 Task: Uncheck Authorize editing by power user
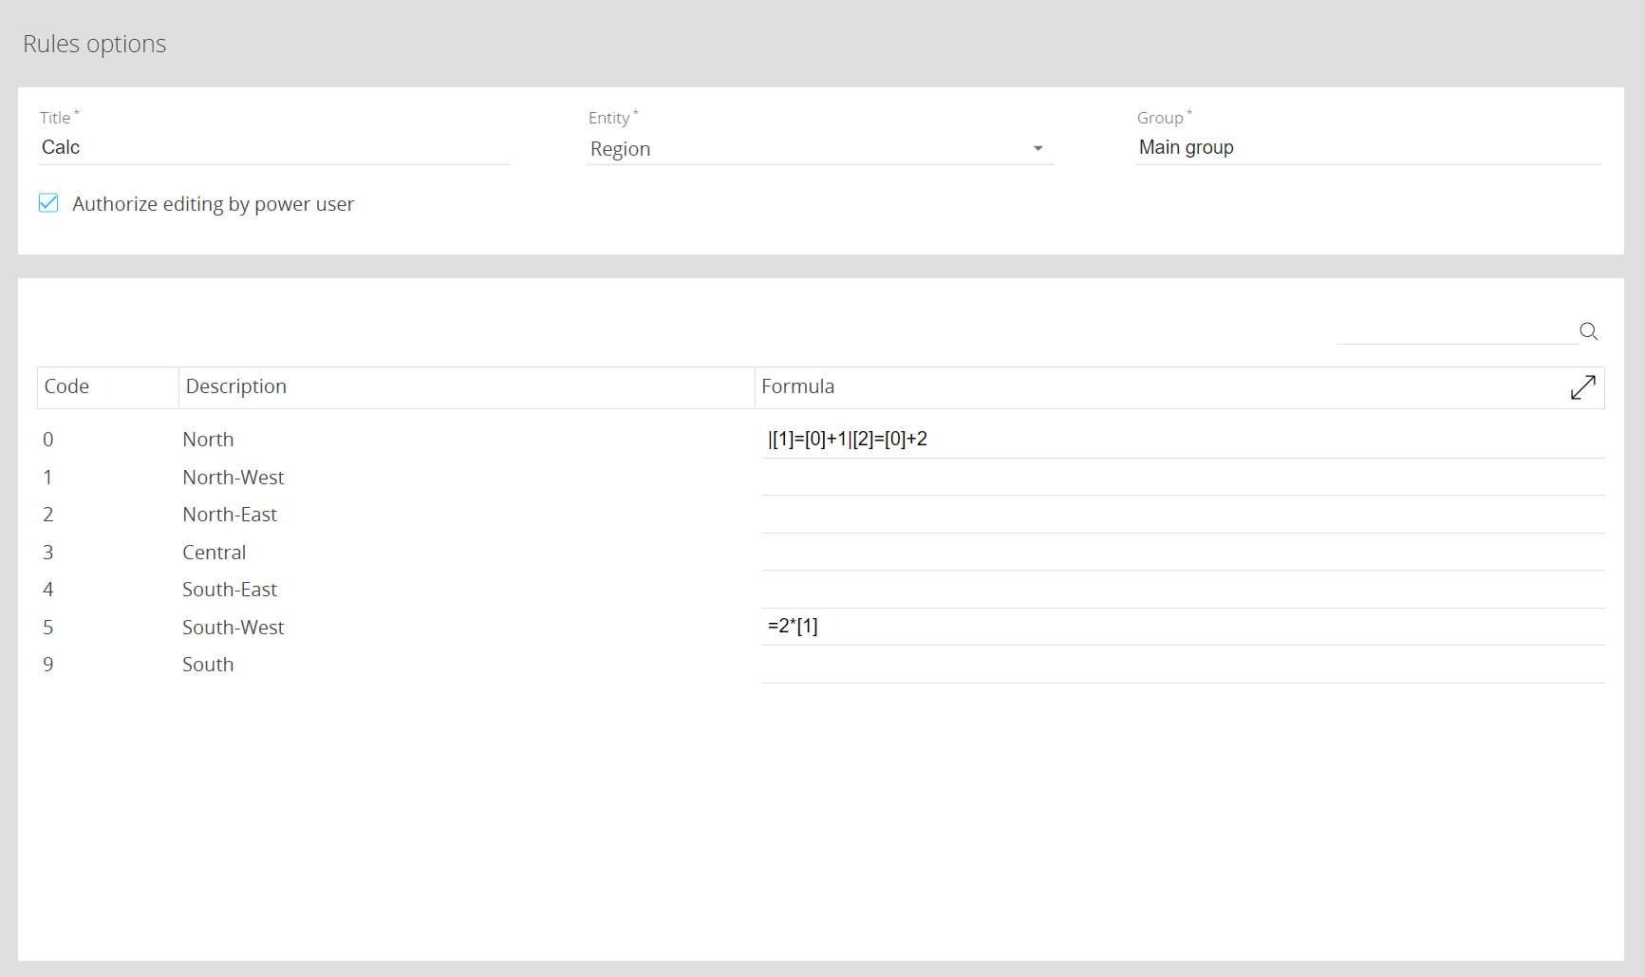click(48, 203)
